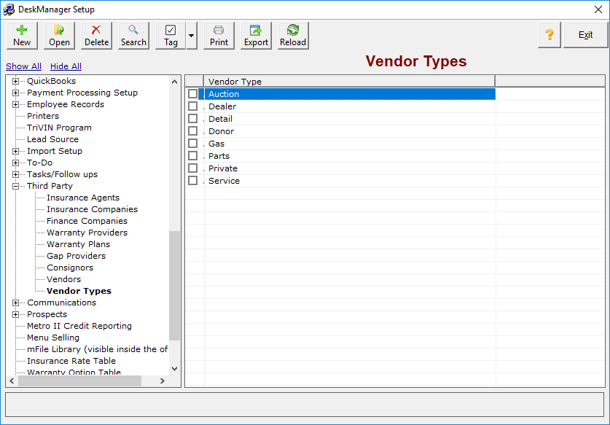Viewport: 610px width, 425px height.
Task: Select Vendor Types in the sidebar tree
Action: [x=80, y=290]
